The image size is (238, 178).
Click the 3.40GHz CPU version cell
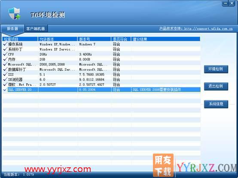coord(85,54)
